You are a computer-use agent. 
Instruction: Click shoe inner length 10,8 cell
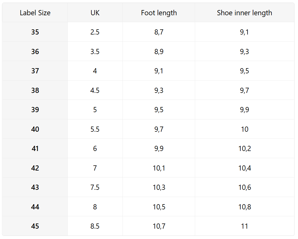pos(244,207)
